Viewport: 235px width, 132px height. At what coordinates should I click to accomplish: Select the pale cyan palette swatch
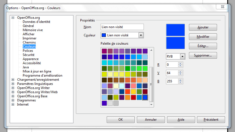click(x=122, y=86)
